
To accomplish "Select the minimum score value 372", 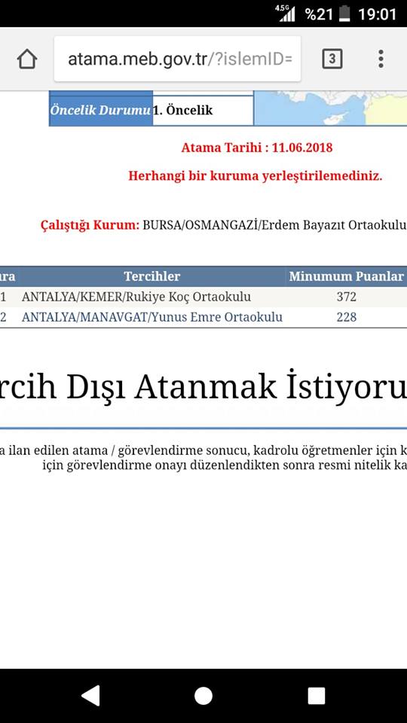I will click(x=347, y=297).
